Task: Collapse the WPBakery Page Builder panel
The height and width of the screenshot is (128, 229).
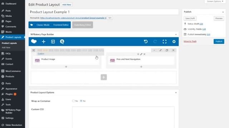Action: (x=176, y=34)
